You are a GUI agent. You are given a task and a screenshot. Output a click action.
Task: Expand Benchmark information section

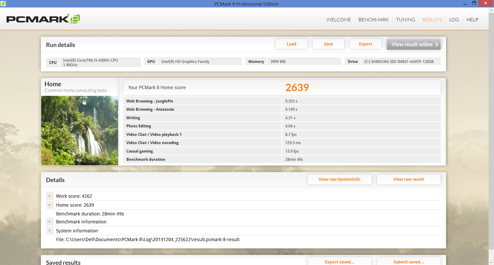click(50, 222)
